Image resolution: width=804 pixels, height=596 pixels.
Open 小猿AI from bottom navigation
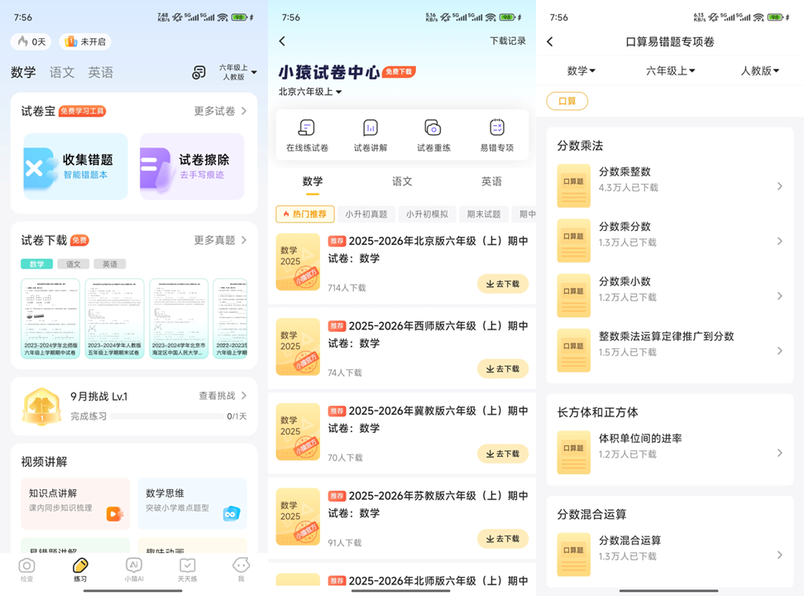click(x=134, y=569)
